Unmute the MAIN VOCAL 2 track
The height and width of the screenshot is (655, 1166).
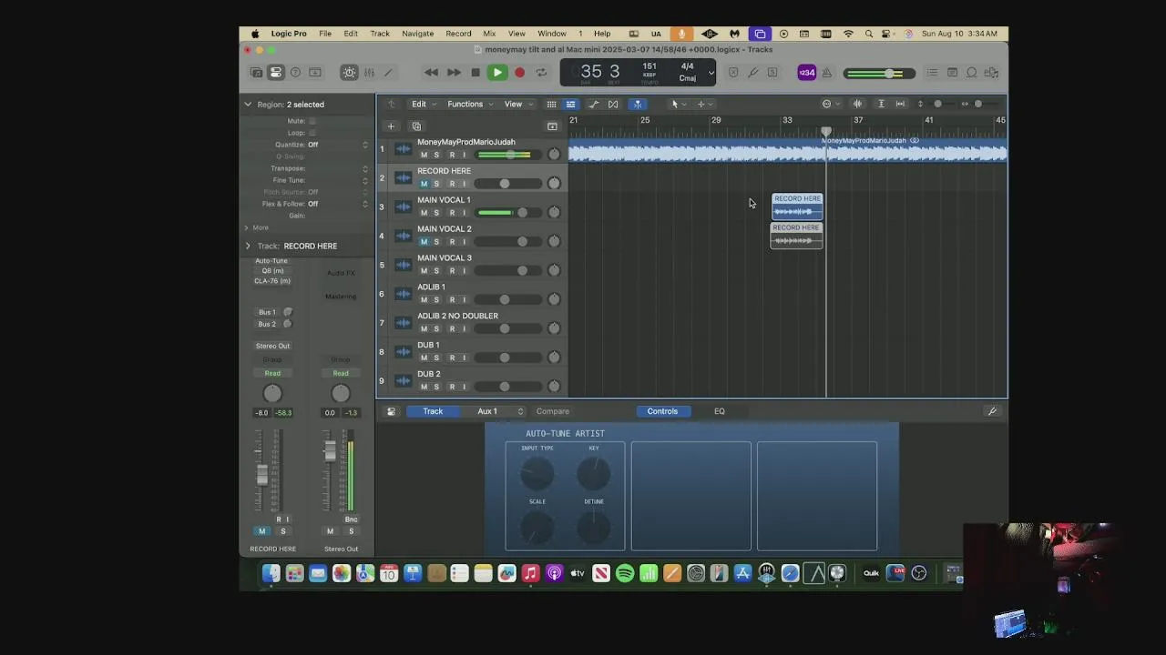click(x=424, y=242)
